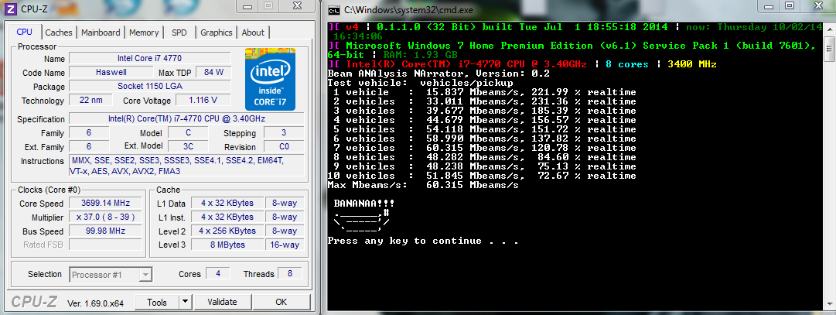The height and width of the screenshot is (315, 836).
Task: Click the Max TDP value 84 W
Action: [213, 72]
